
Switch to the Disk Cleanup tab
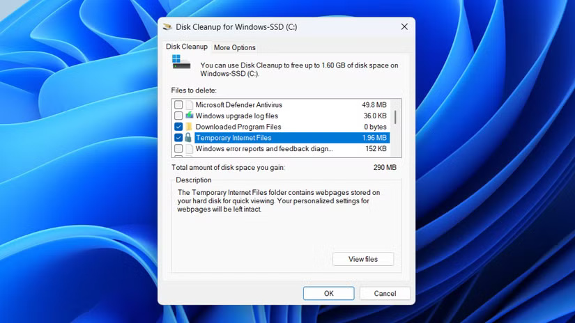tap(187, 47)
